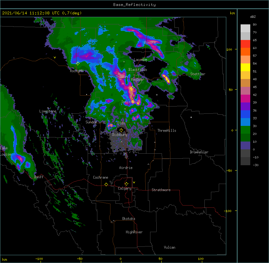Screen dimensions: 269x263
Task: Click the pink 42-45 dBZ legend swatch
Action: (245, 91)
